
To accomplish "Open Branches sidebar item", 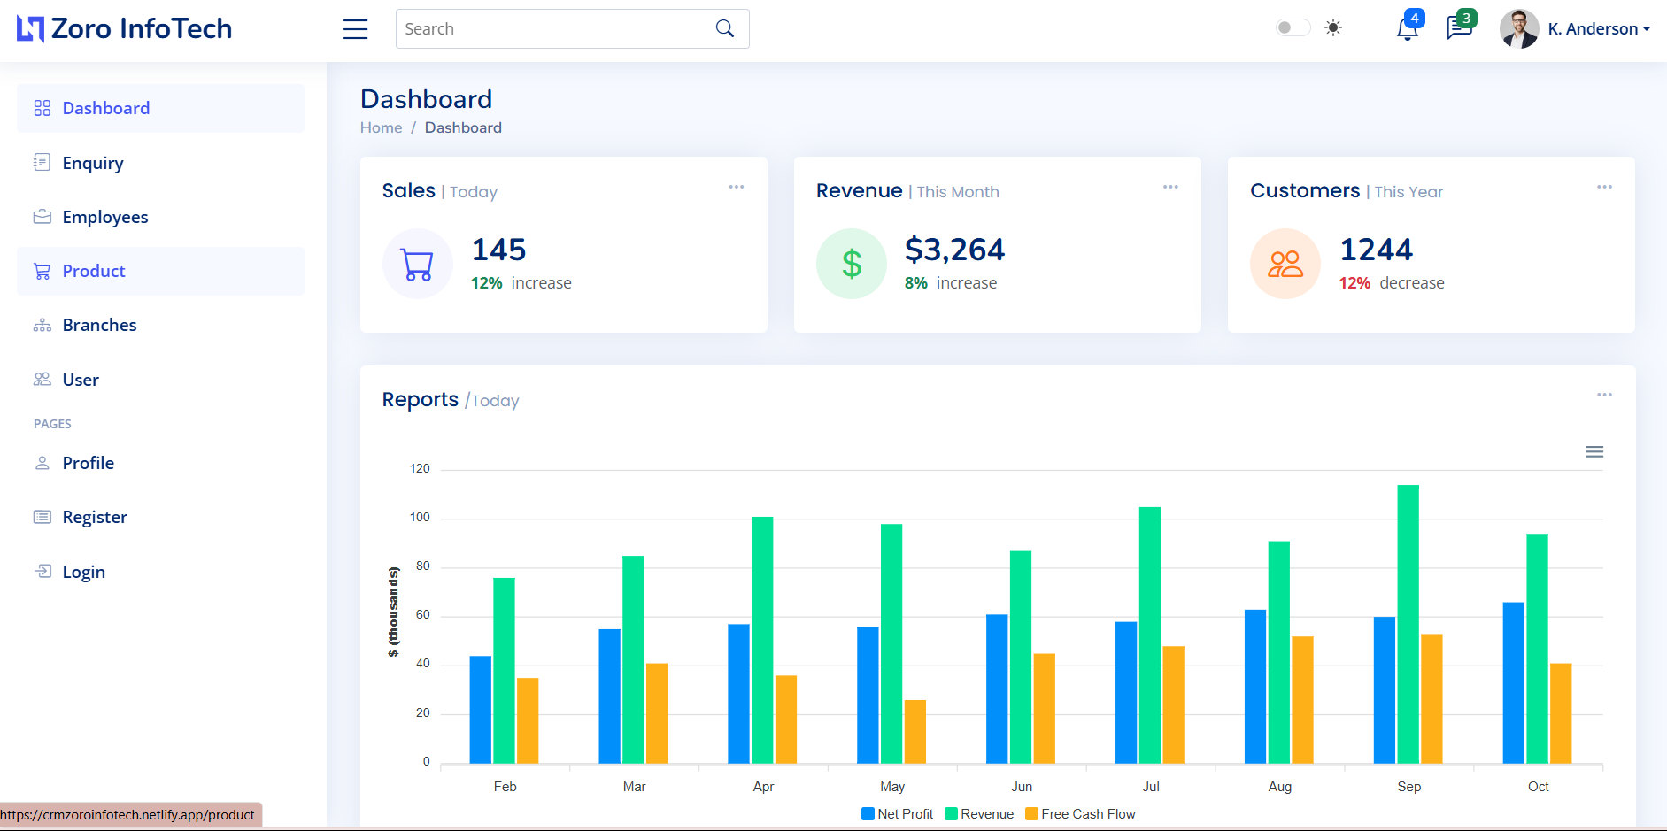I will click(x=160, y=325).
